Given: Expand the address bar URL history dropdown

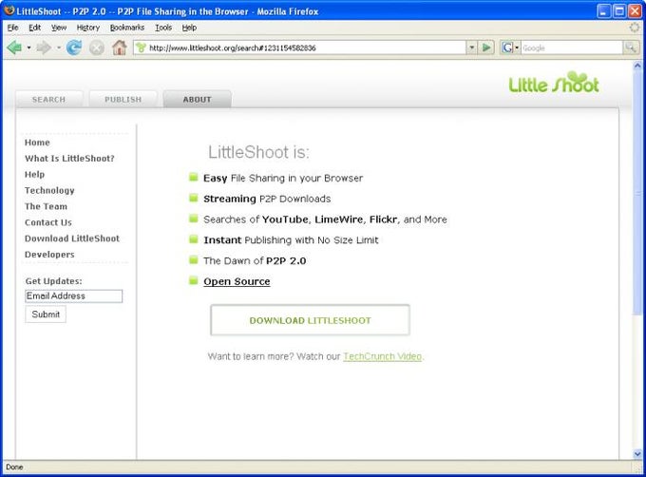Looking at the screenshot, I should pyautogui.click(x=472, y=48).
